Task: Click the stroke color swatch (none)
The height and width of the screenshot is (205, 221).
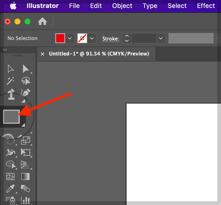Action: (82, 38)
